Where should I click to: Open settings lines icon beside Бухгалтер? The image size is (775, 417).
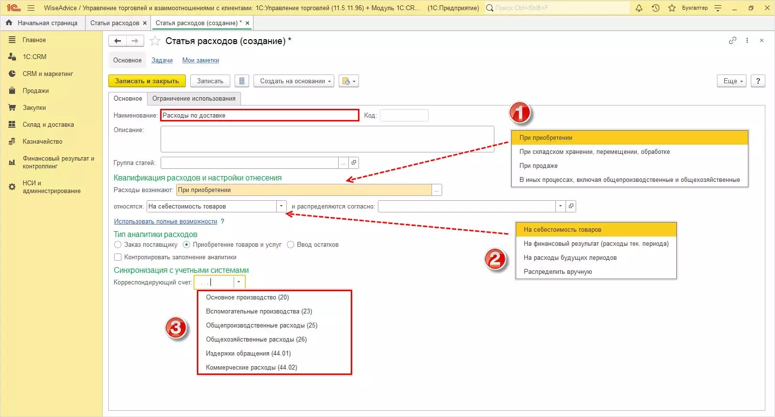(718, 8)
